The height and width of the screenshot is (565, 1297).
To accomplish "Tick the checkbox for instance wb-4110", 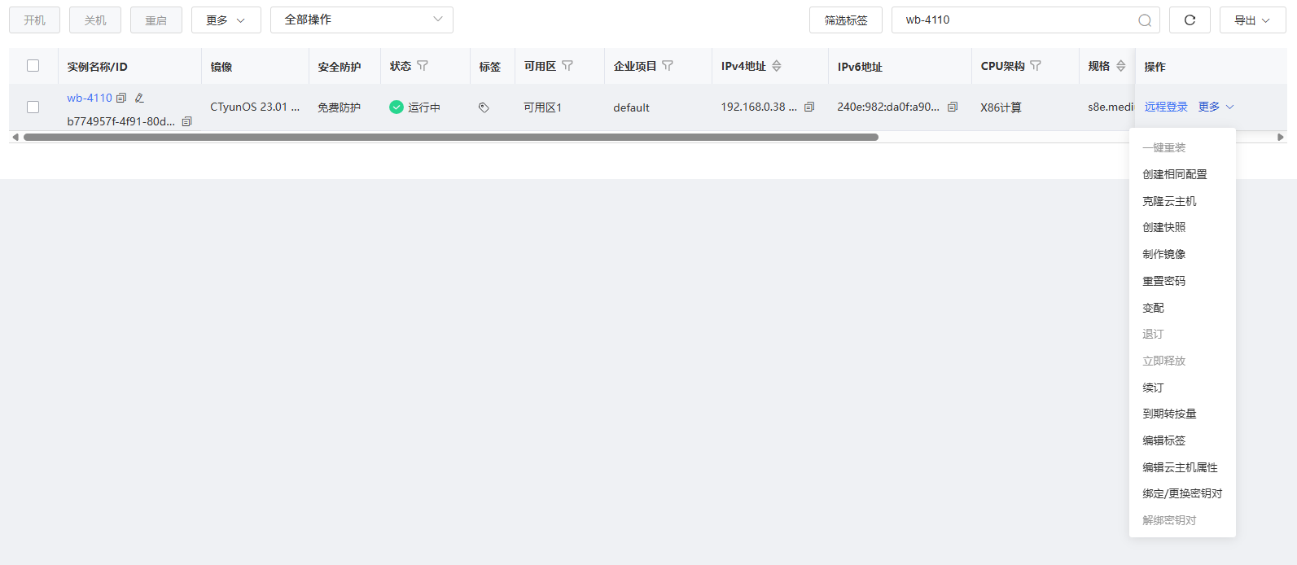I will pos(33,107).
